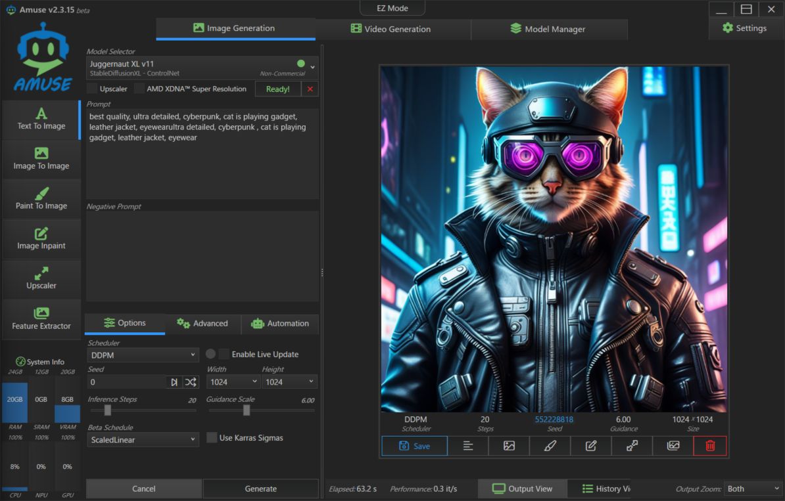The height and width of the screenshot is (501, 785).
Task: Select Feature Extractor in the sidebar
Action: pos(41,318)
